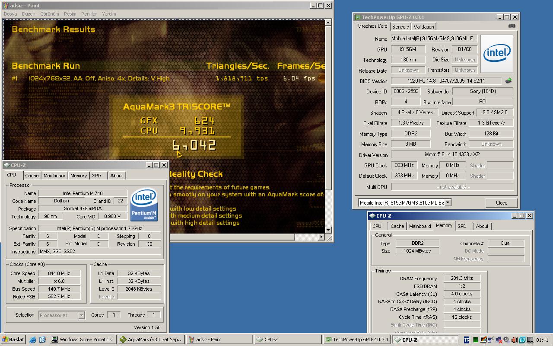Click the red volume speaker tray icon

click(514, 340)
